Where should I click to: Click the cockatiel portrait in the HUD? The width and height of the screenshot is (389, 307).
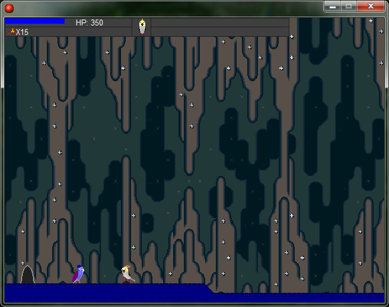[x=142, y=27]
